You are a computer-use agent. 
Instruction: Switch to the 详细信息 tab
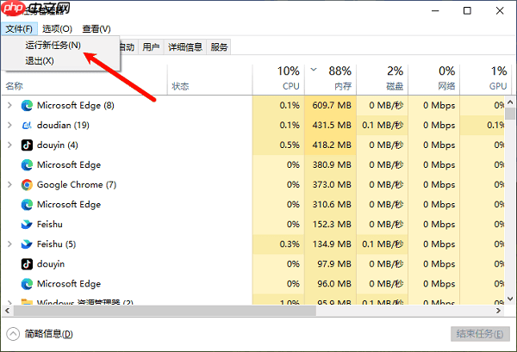(185, 47)
